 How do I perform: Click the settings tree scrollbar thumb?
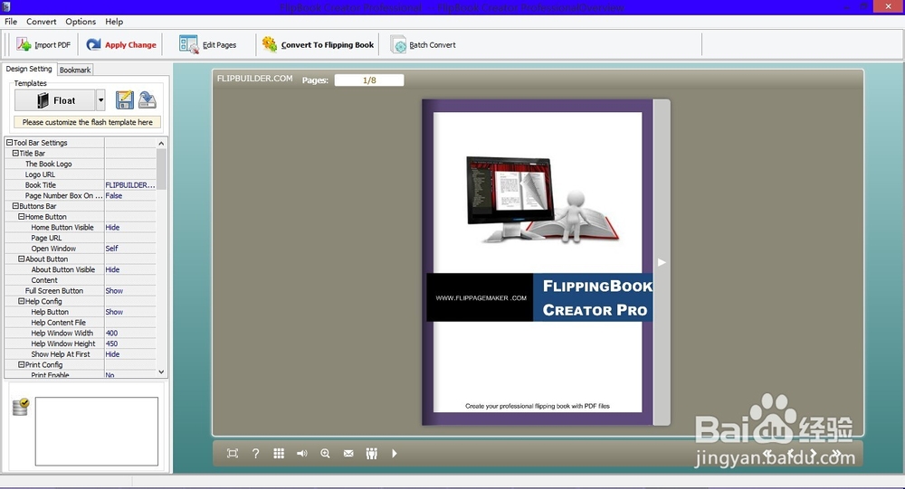(x=161, y=169)
